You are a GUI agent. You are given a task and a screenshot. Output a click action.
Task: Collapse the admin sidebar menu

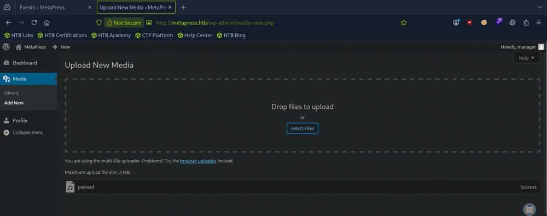24,132
